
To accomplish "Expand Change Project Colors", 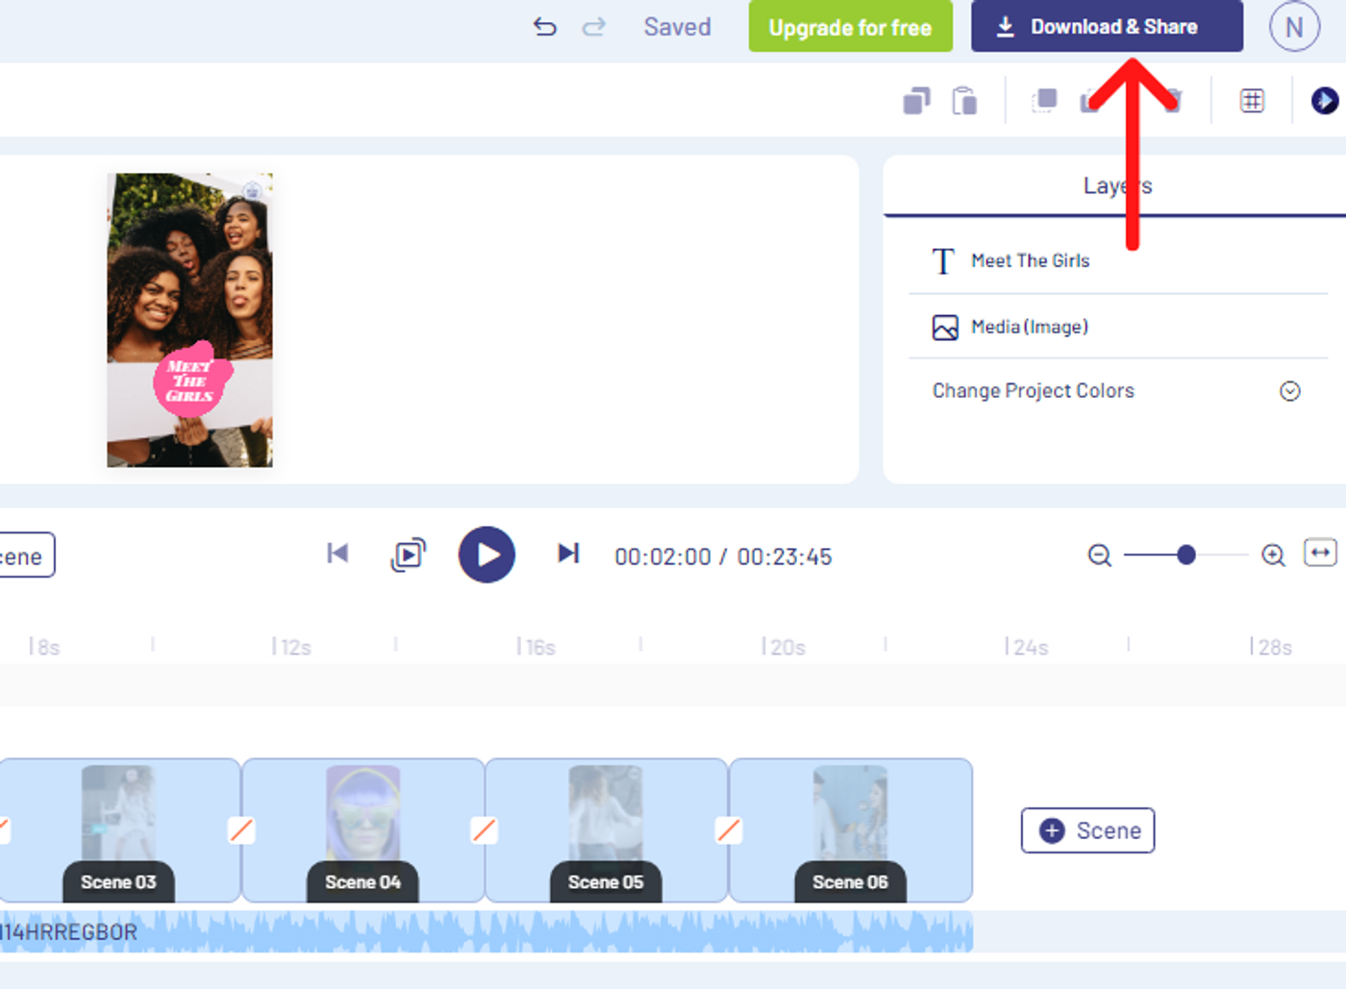I will pos(1289,391).
